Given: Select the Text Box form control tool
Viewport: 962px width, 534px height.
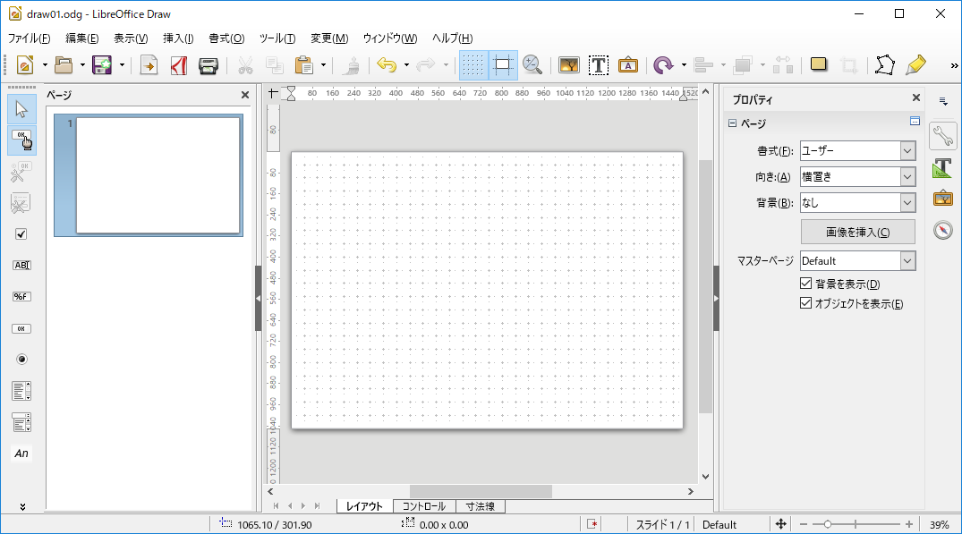Looking at the screenshot, I should pos(21,265).
